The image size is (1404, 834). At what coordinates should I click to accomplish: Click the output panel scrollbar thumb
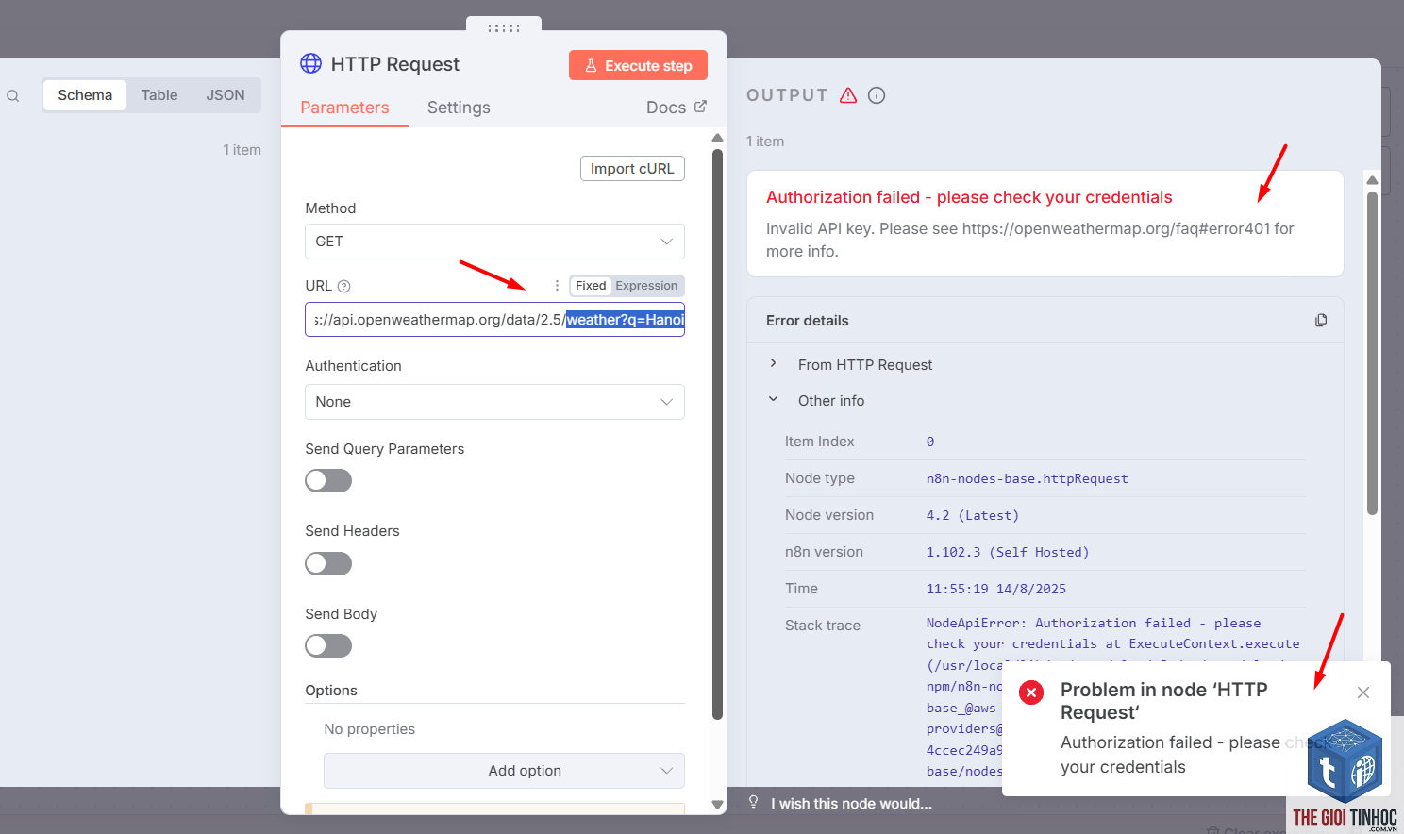[x=1372, y=353]
